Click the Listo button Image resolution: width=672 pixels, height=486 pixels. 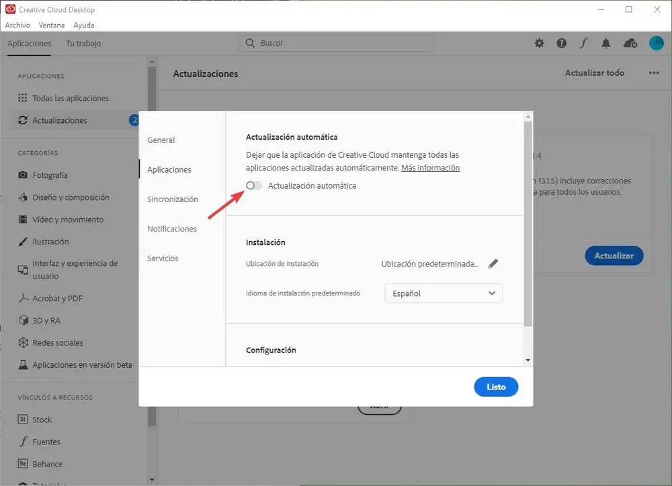[x=496, y=387]
